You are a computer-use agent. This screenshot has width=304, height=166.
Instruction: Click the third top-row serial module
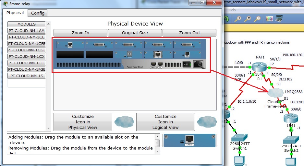coord(128,45)
